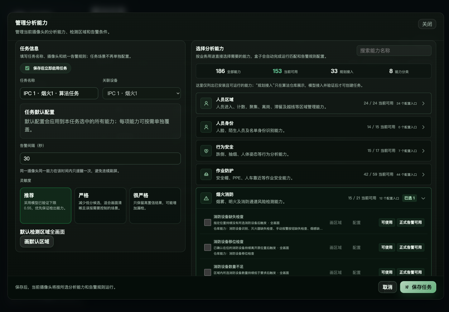
Task: Click the 告警间隔 input field
Action: tap(100, 158)
